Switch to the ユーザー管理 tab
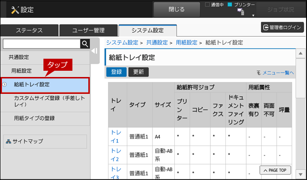Image resolution: width=307 pixels, height=180 pixels. click(x=88, y=30)
